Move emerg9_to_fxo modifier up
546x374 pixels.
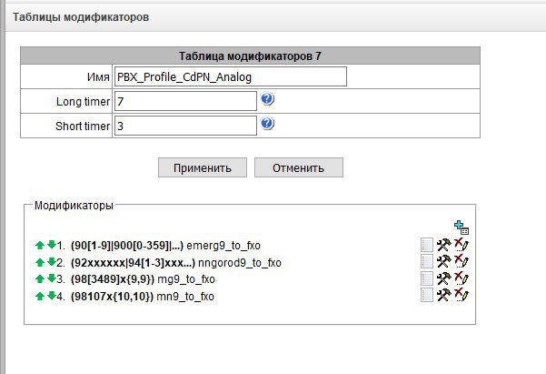(40, 245)
